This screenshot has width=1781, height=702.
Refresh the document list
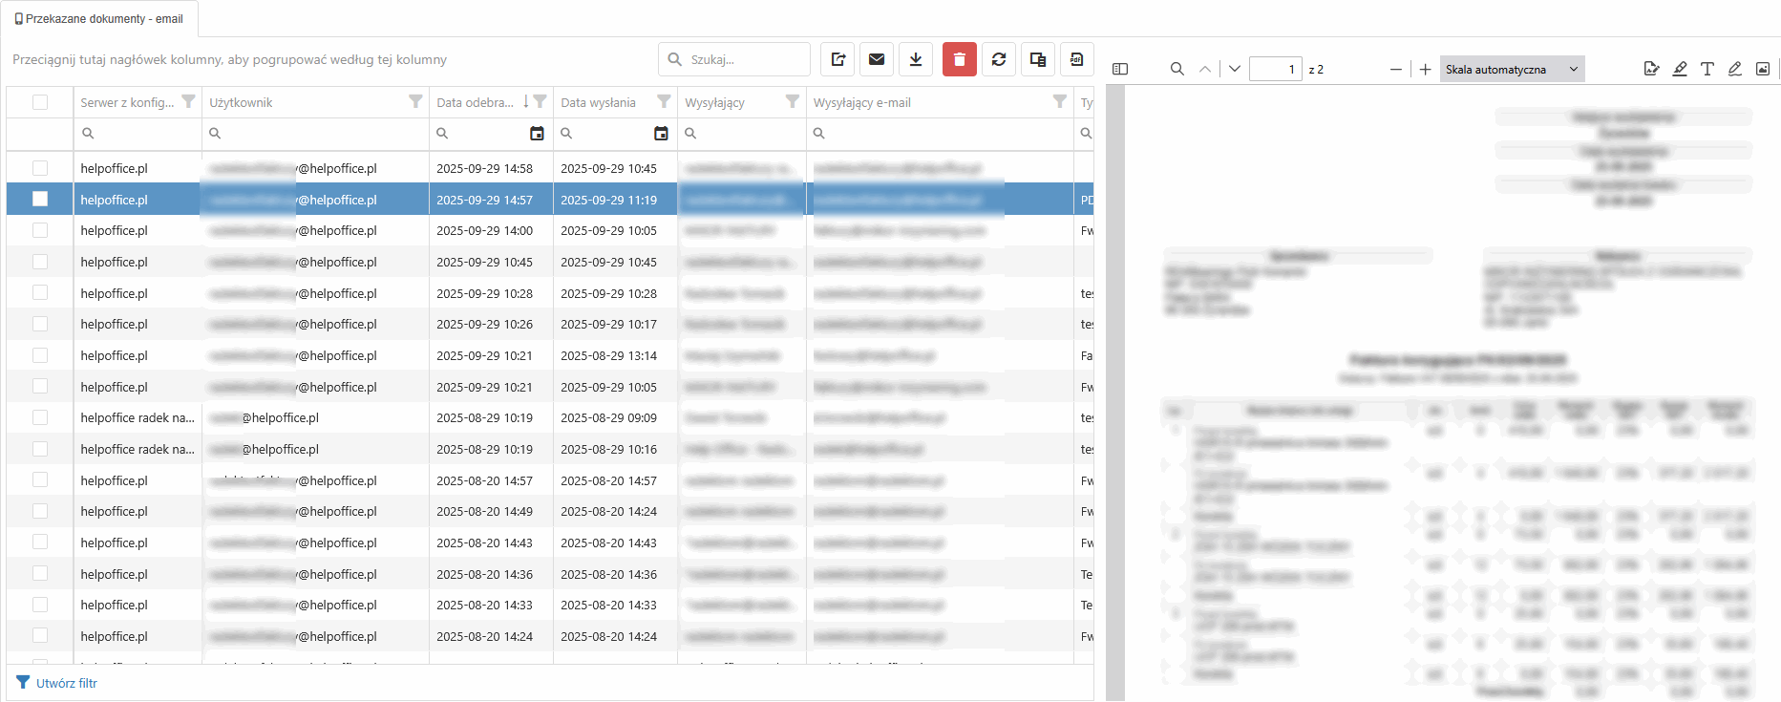pos(999,59)
